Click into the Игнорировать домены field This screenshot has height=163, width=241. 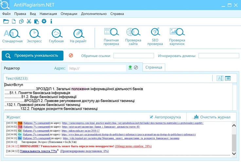(x=219, y=55)
